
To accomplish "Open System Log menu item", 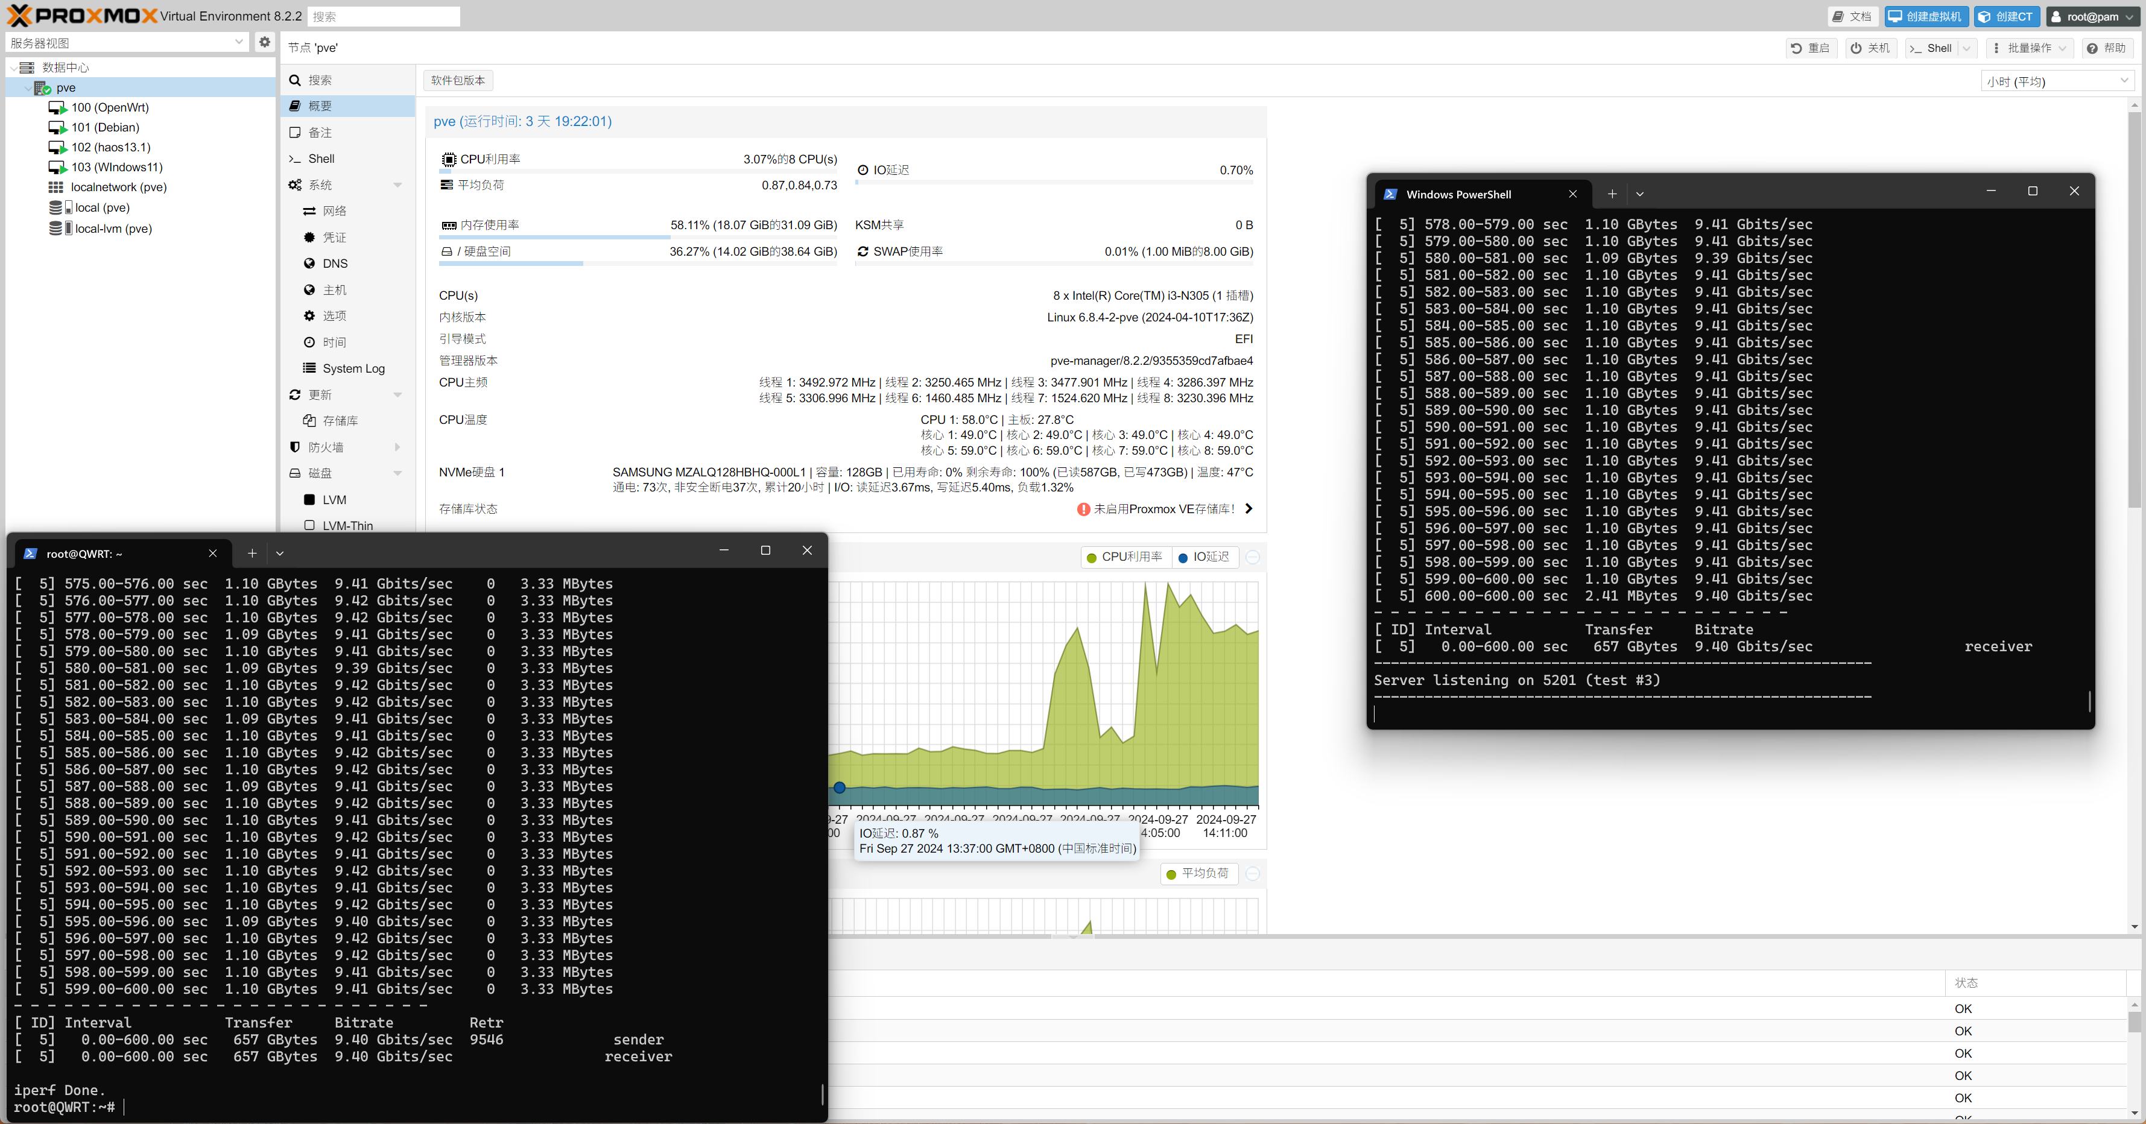I will (x=348, y=368).
